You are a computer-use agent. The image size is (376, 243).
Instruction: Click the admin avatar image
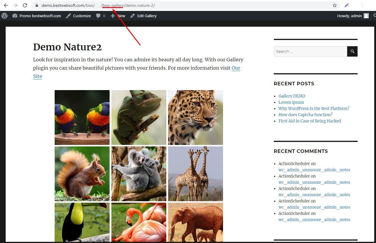[x=366, y=16]
